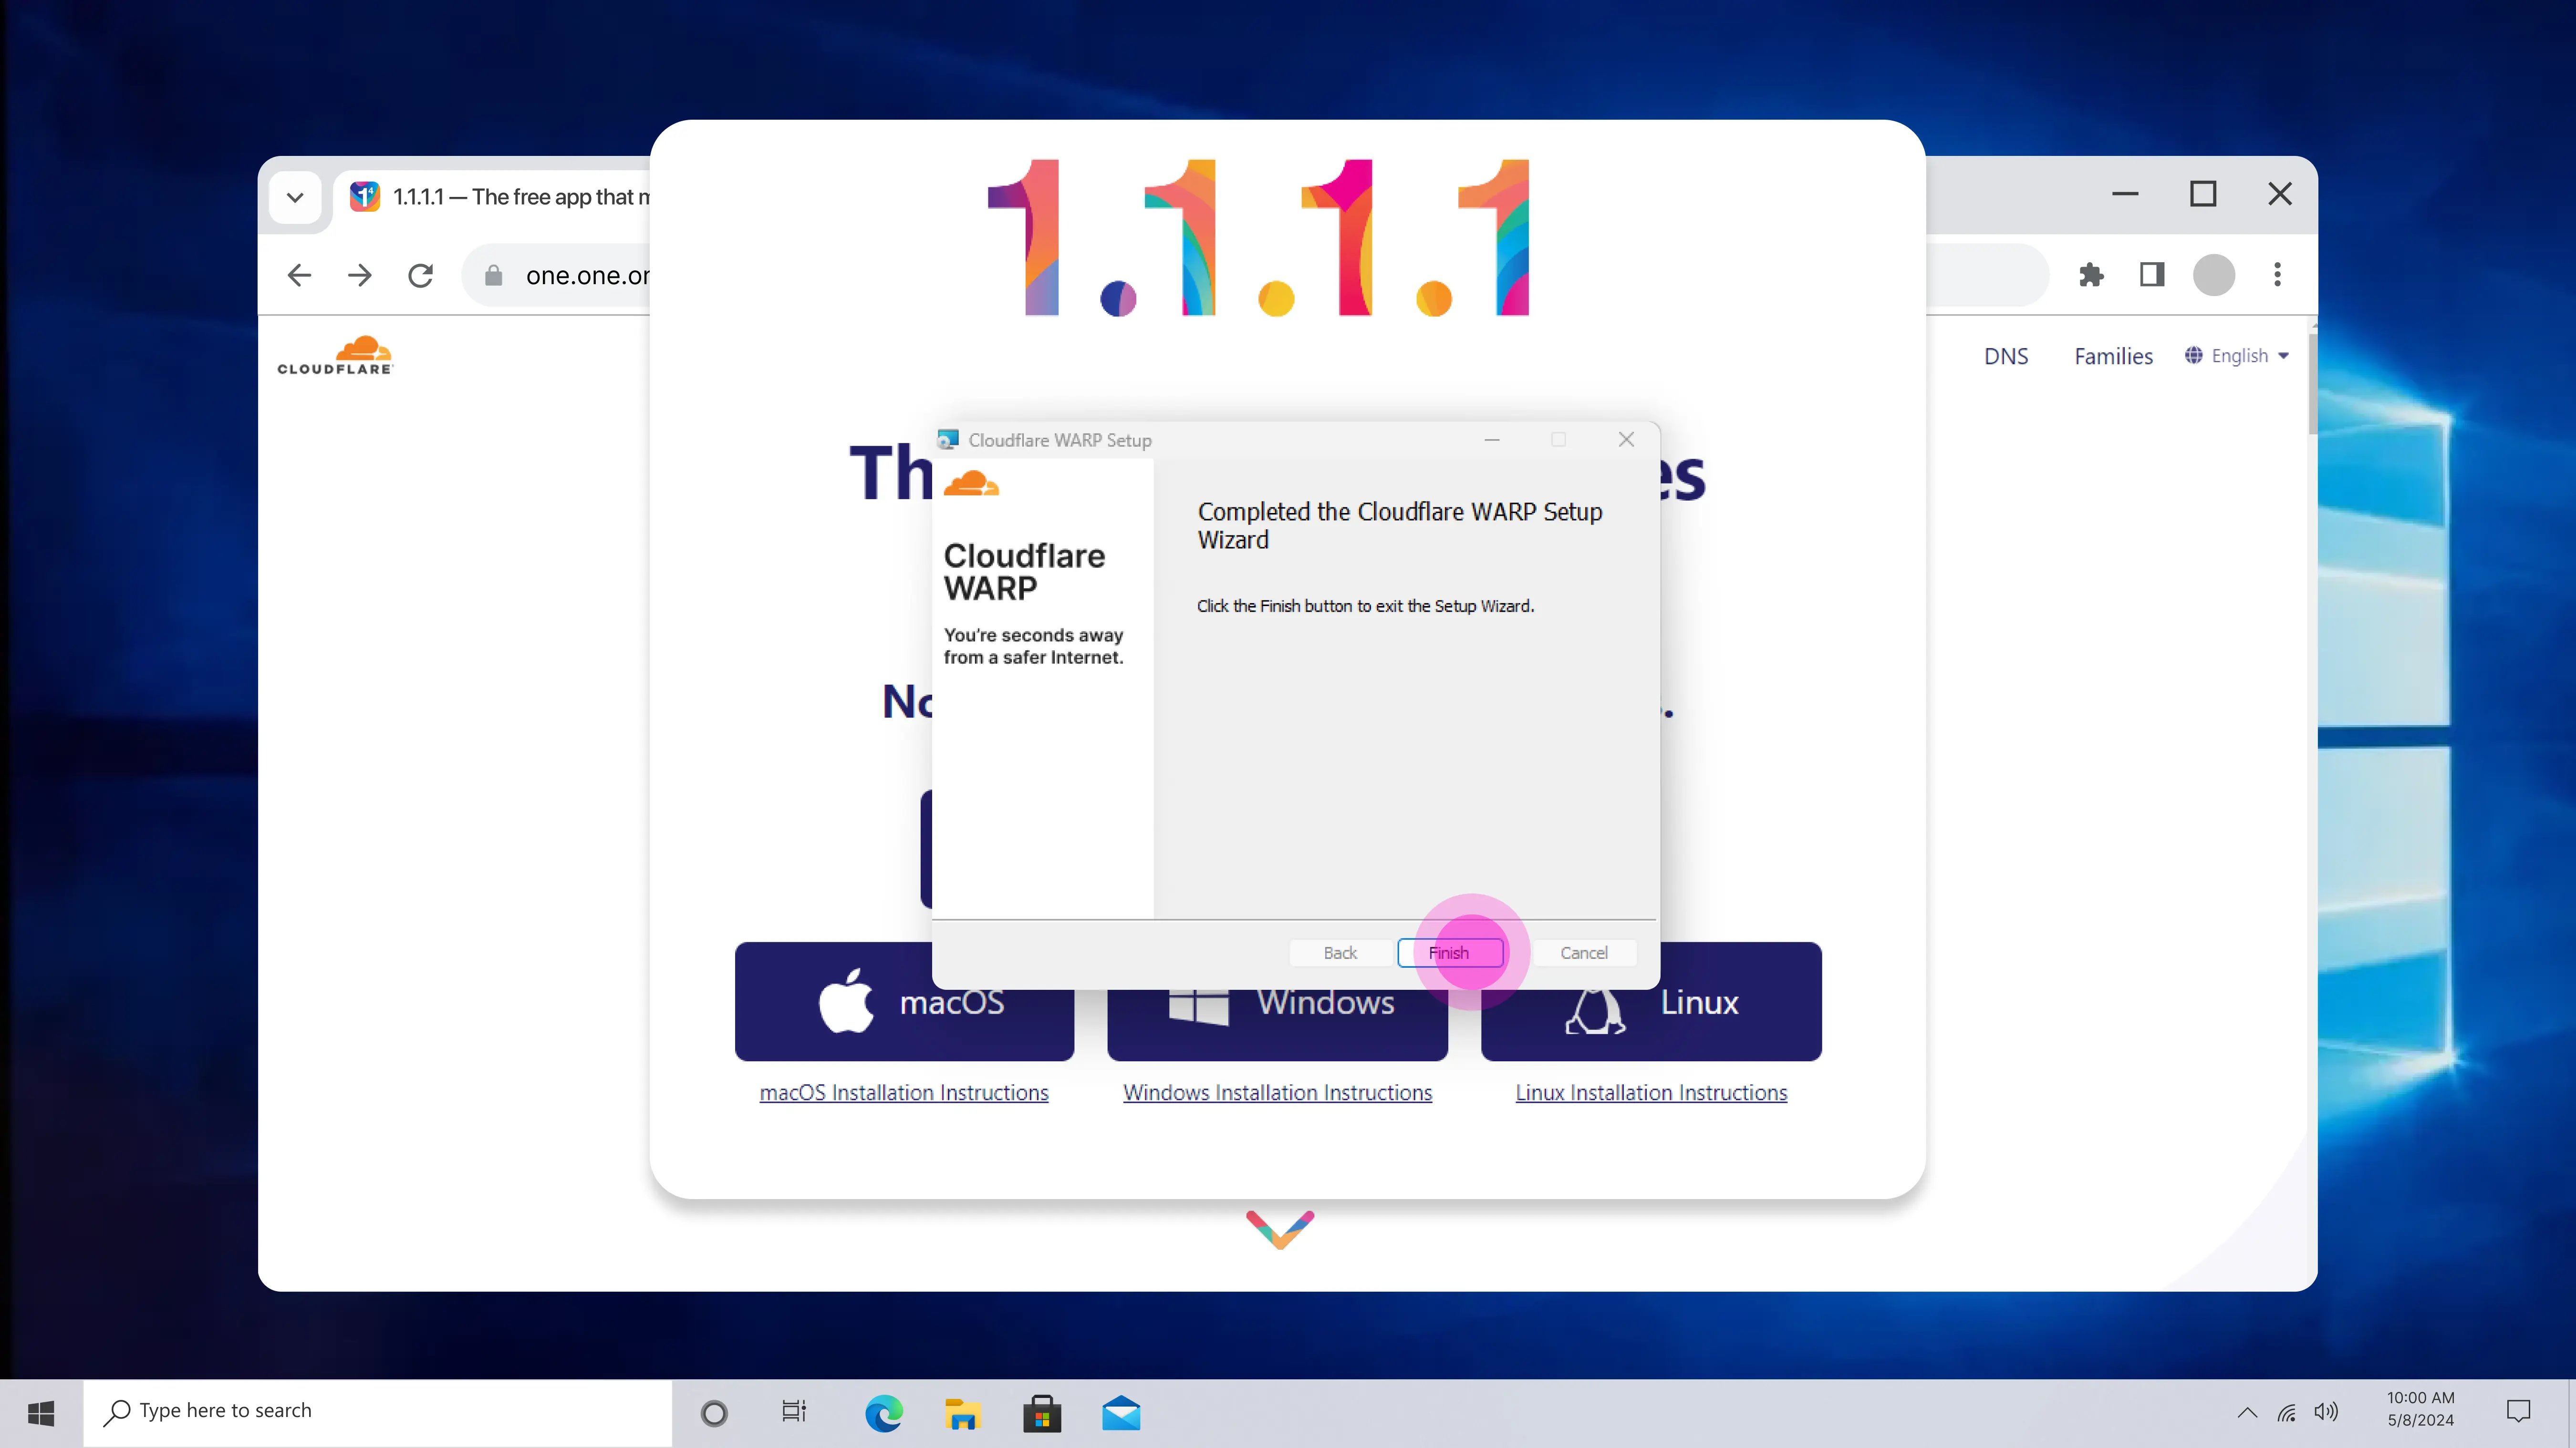Click the browser vertical scrollbar
The height and width of the screenshot is (1448, 2576).
2312,385
